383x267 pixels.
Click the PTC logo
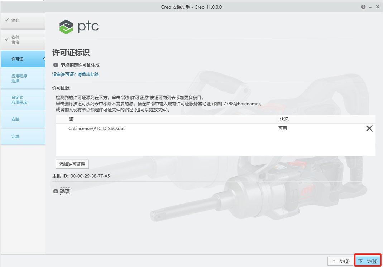(x=79, y=26)
